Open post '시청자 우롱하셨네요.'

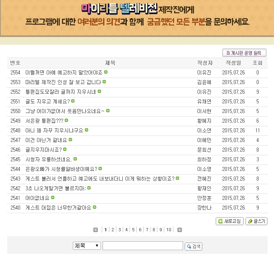point(49,159)
